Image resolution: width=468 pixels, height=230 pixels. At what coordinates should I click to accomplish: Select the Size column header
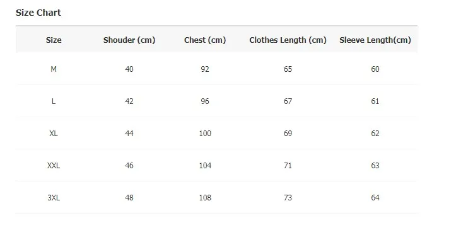tap(54, 40)
